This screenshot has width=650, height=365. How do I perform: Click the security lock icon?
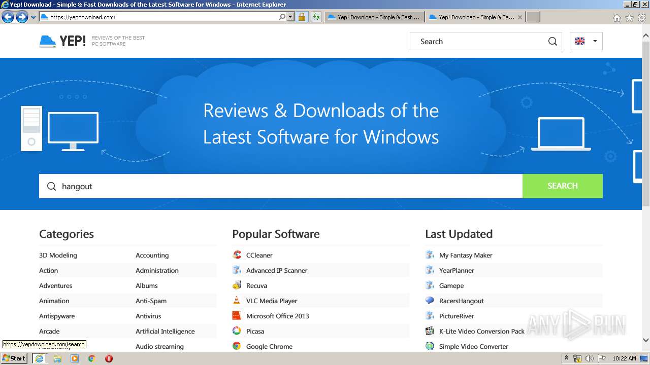(x=302, y=17)
